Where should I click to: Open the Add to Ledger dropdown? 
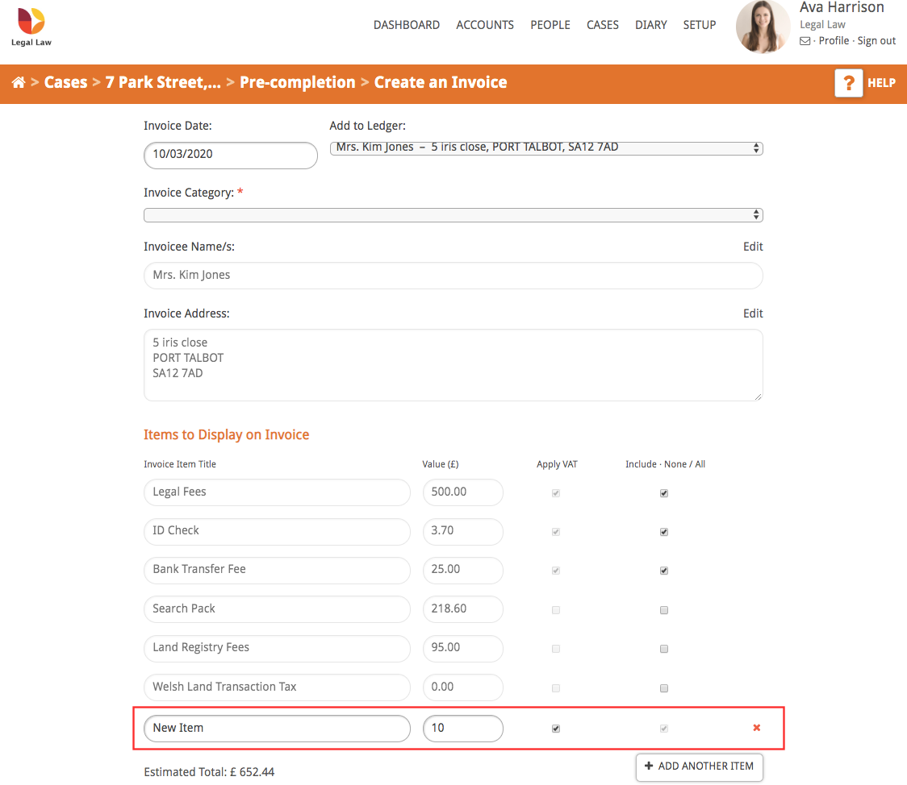click(545, 147)
